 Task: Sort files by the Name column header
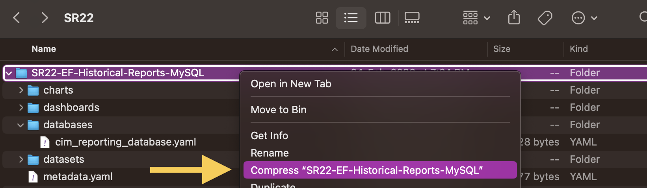tap(44, 49)
